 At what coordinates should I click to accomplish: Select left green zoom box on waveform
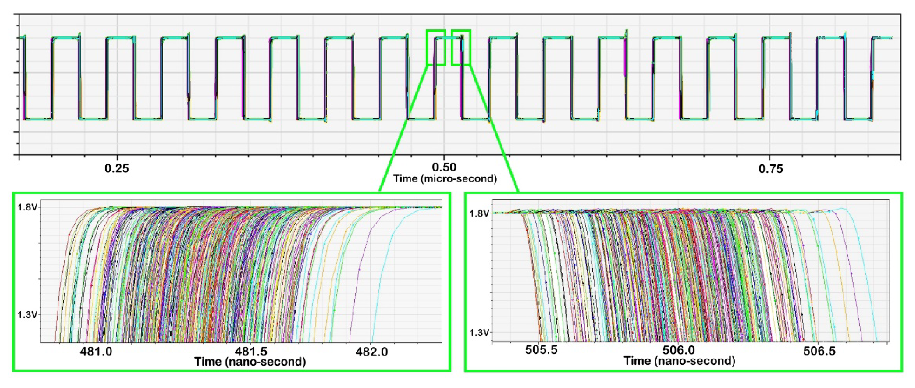(436, 47)
